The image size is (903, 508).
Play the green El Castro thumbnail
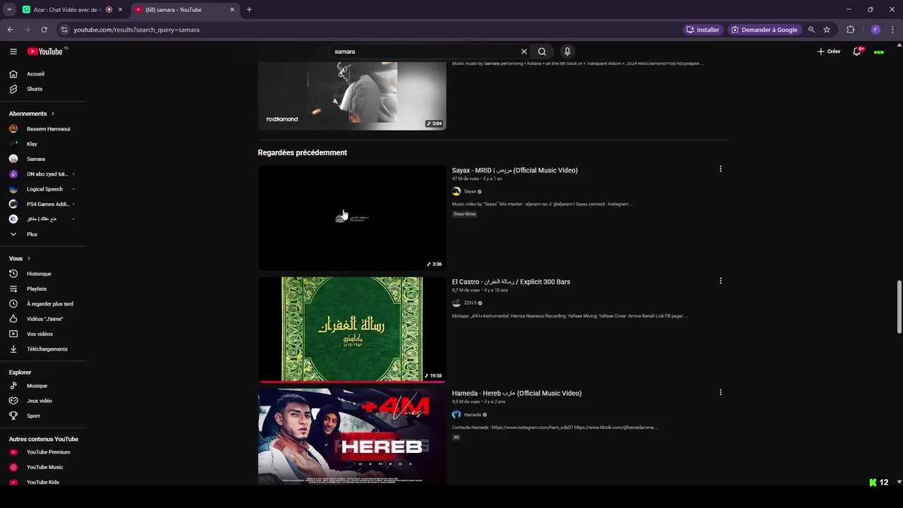[352, 329]
